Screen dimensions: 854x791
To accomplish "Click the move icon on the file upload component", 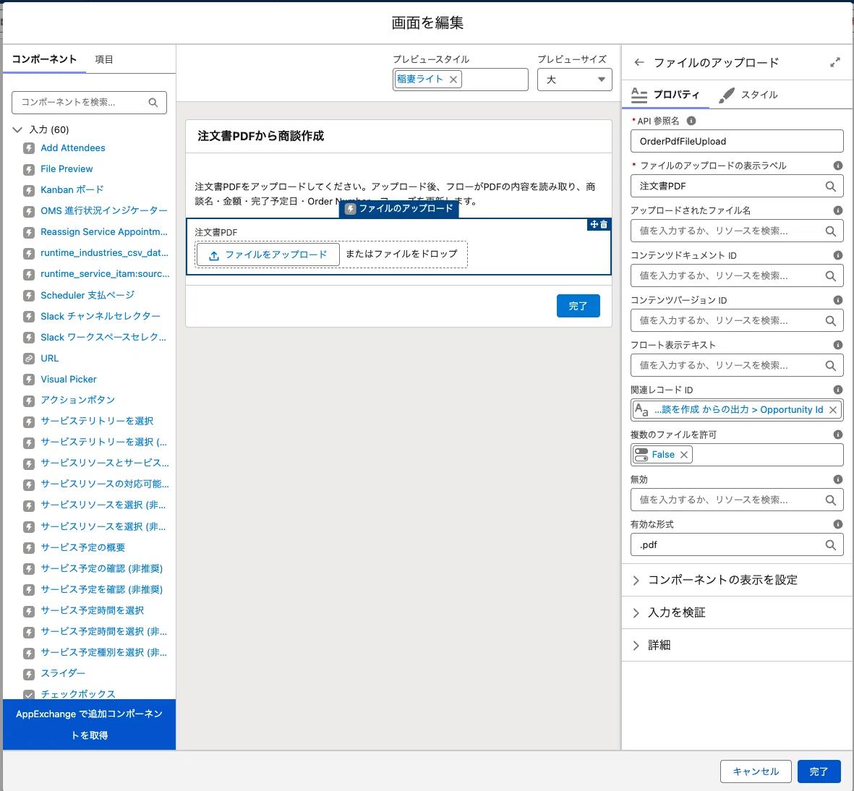I will pyautogui.click(x=594, y=224).
